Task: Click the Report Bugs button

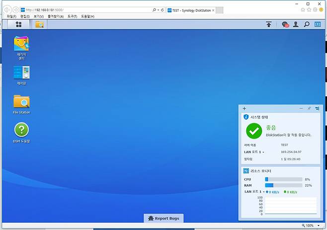Action: click(163, 218)
